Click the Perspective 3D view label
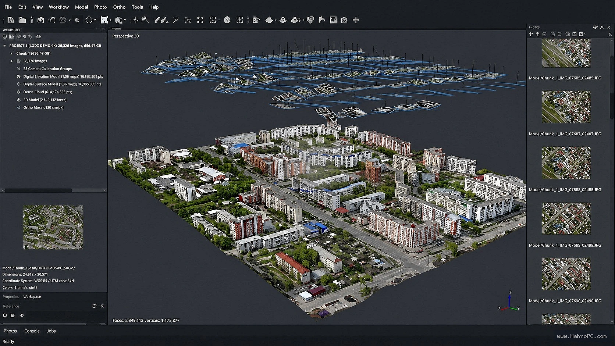Image resolution: width=615 pixels, height=346 pixels. [x=125, y=36]
